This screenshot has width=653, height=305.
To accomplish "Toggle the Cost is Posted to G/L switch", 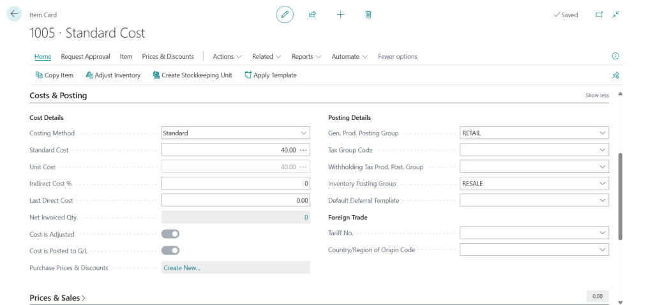I will tap(170, 251).
